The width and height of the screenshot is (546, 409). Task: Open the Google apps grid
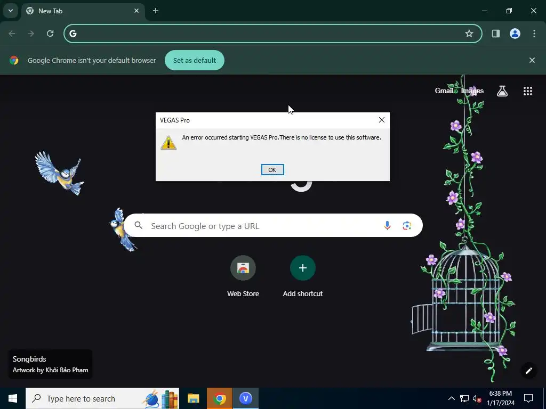528,91
